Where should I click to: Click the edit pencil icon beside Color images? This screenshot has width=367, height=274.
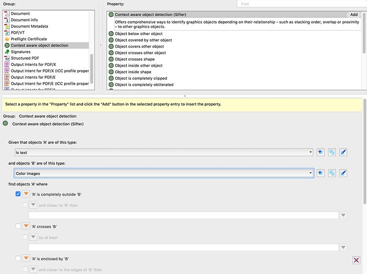coord(344,173)
